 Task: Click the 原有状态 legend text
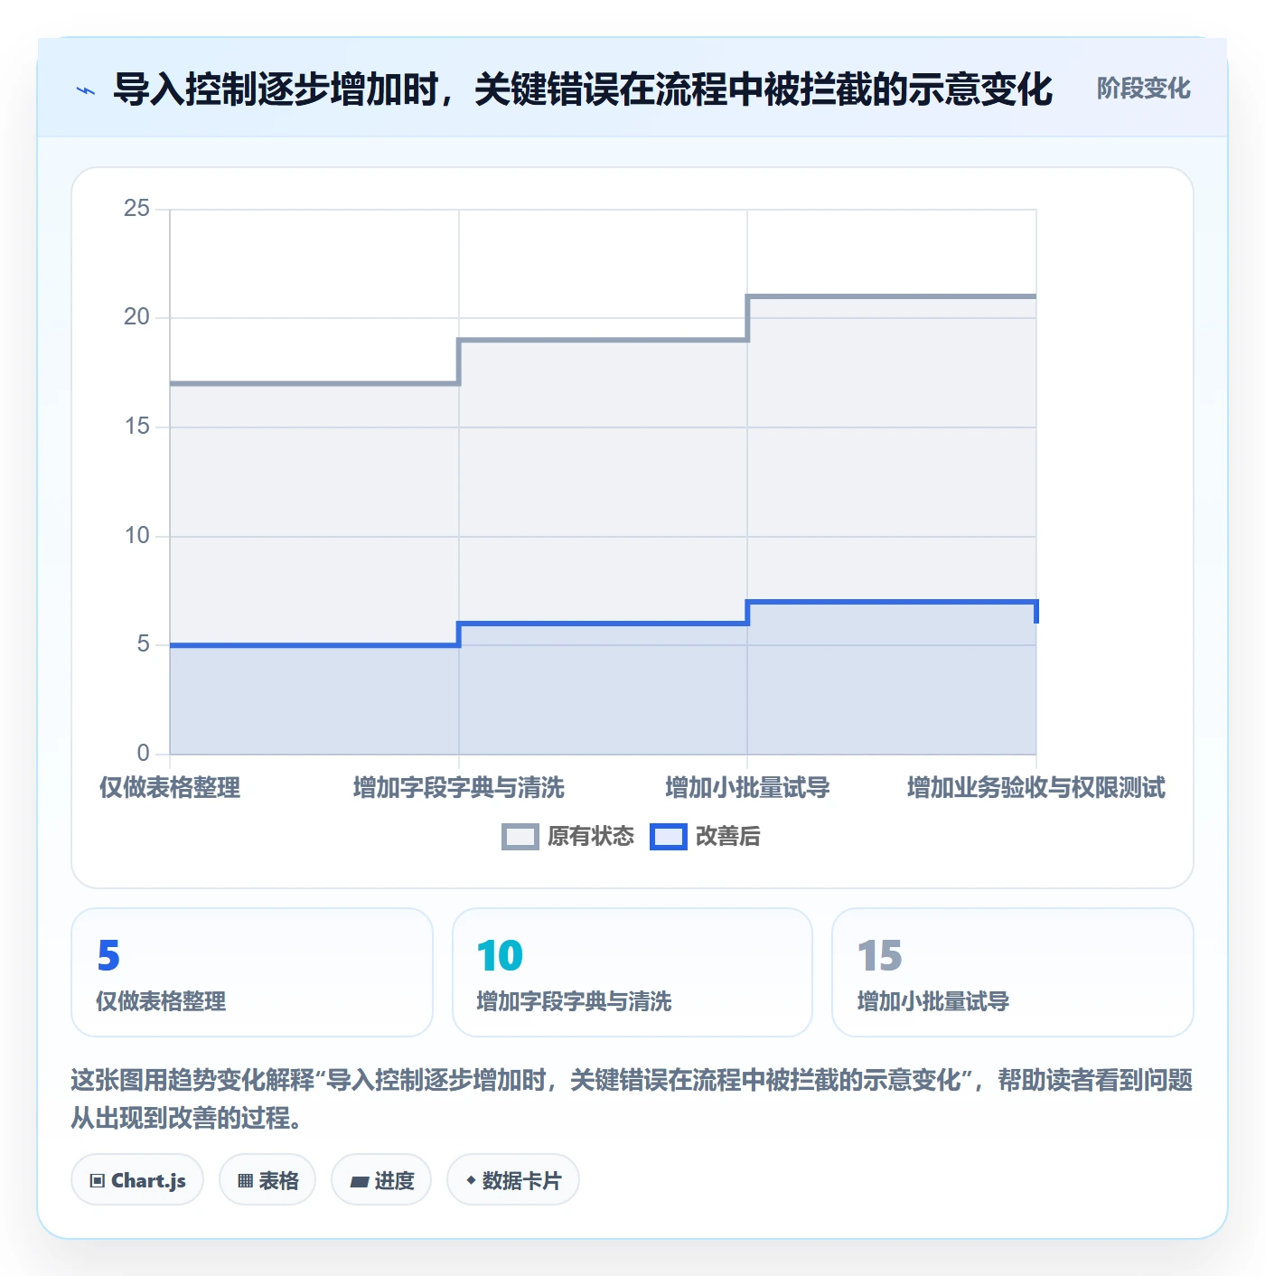(591, 837)
